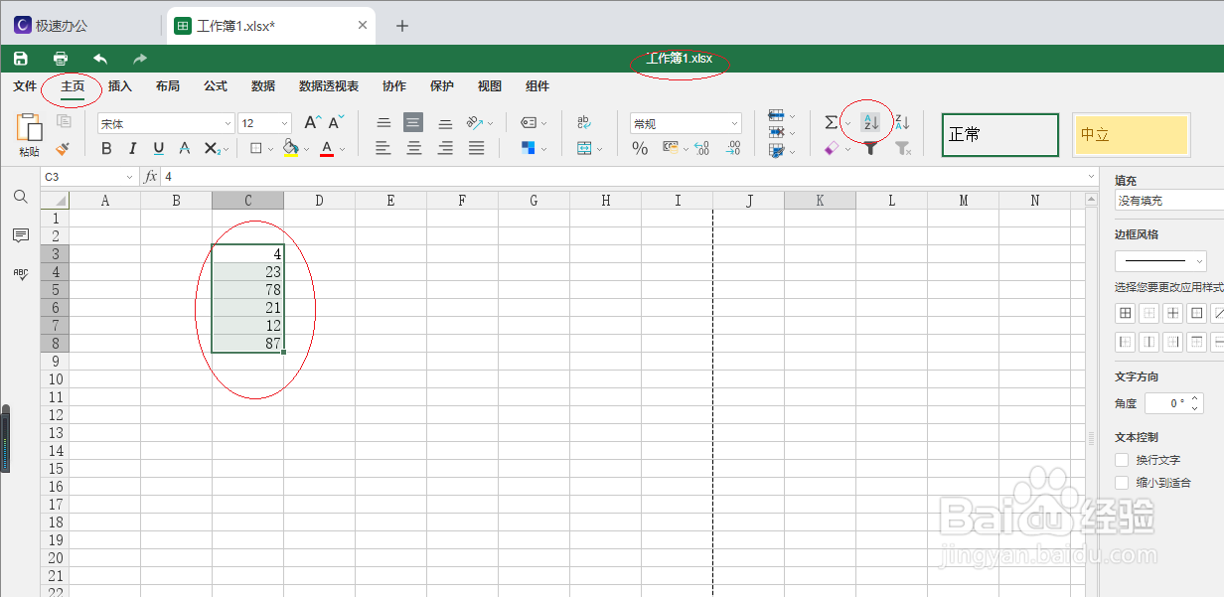Apply Bold formatting to selection
The height and width of the screenshot is (597, 1224).
tap(106, 148)
